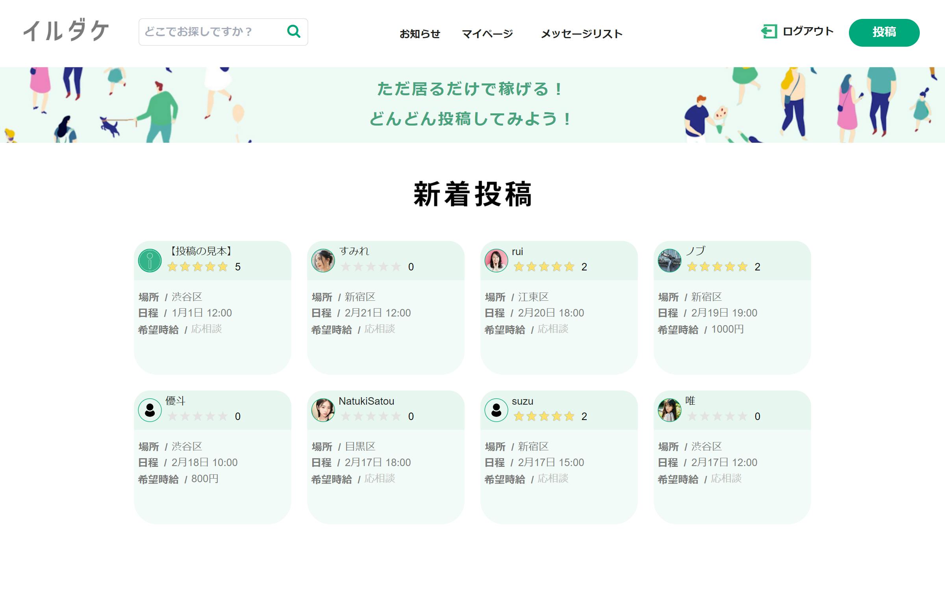Click the イルダケ site logo
The height and width of the screenshot is (594, 945).
66,31
